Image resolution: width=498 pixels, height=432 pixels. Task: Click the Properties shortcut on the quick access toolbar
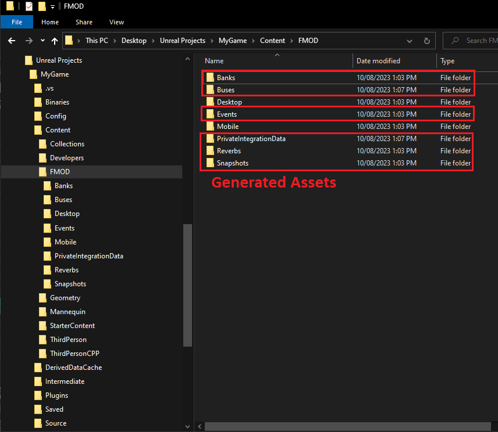[29, 6]
